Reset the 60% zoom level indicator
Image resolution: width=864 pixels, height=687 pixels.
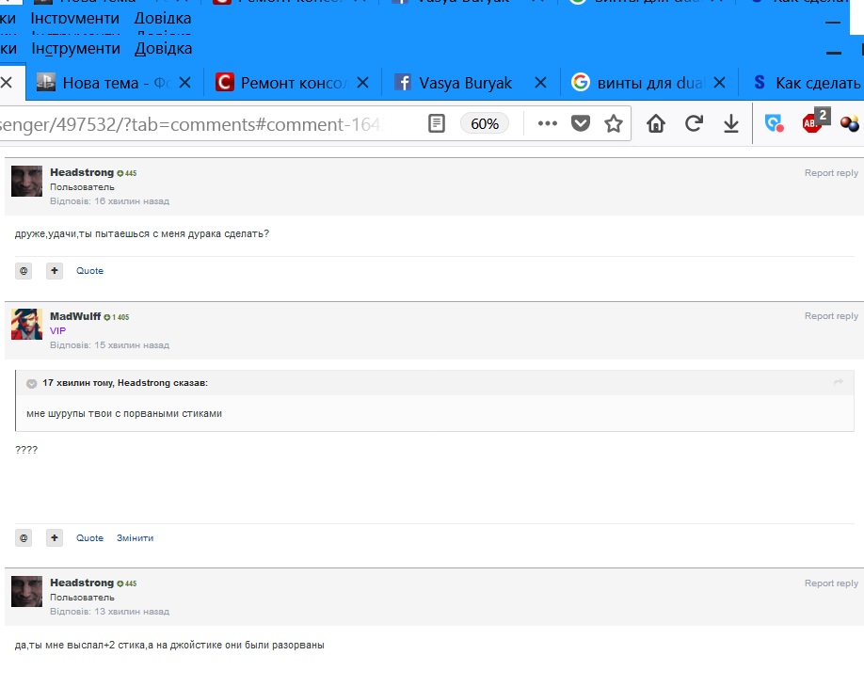point(485,123)
